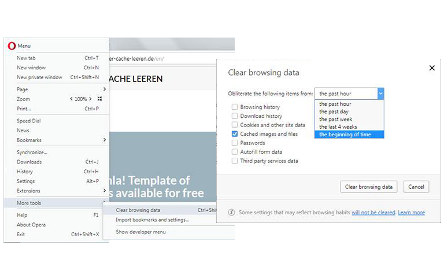Decrease zoom with the left arrow
The image size is (444, 279).
coord(72,99)
